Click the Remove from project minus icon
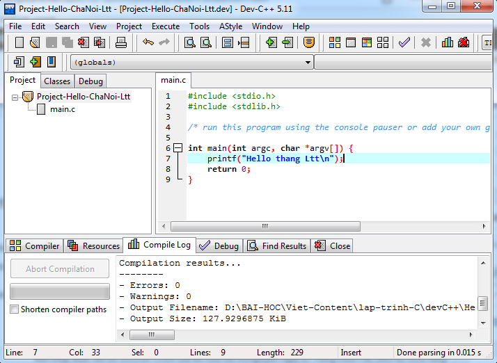497x363 pixels. tap(287, 42)
